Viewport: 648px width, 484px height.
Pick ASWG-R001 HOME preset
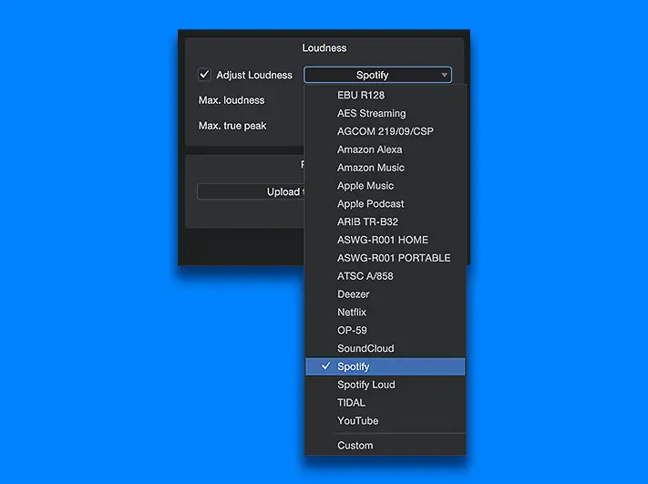[x=382, y=240]
